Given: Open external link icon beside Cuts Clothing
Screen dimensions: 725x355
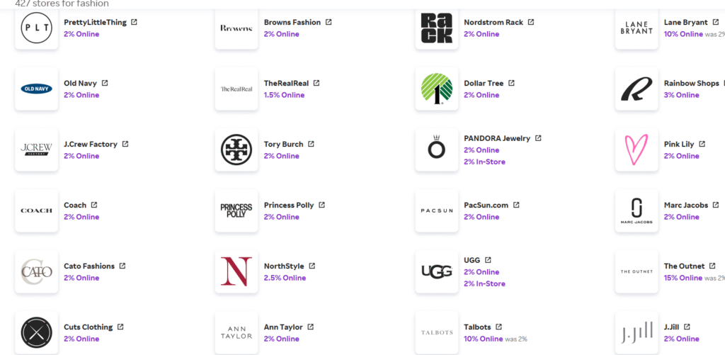Looking at the screenshot, I should pyautogui.click(x=120, y=327).
